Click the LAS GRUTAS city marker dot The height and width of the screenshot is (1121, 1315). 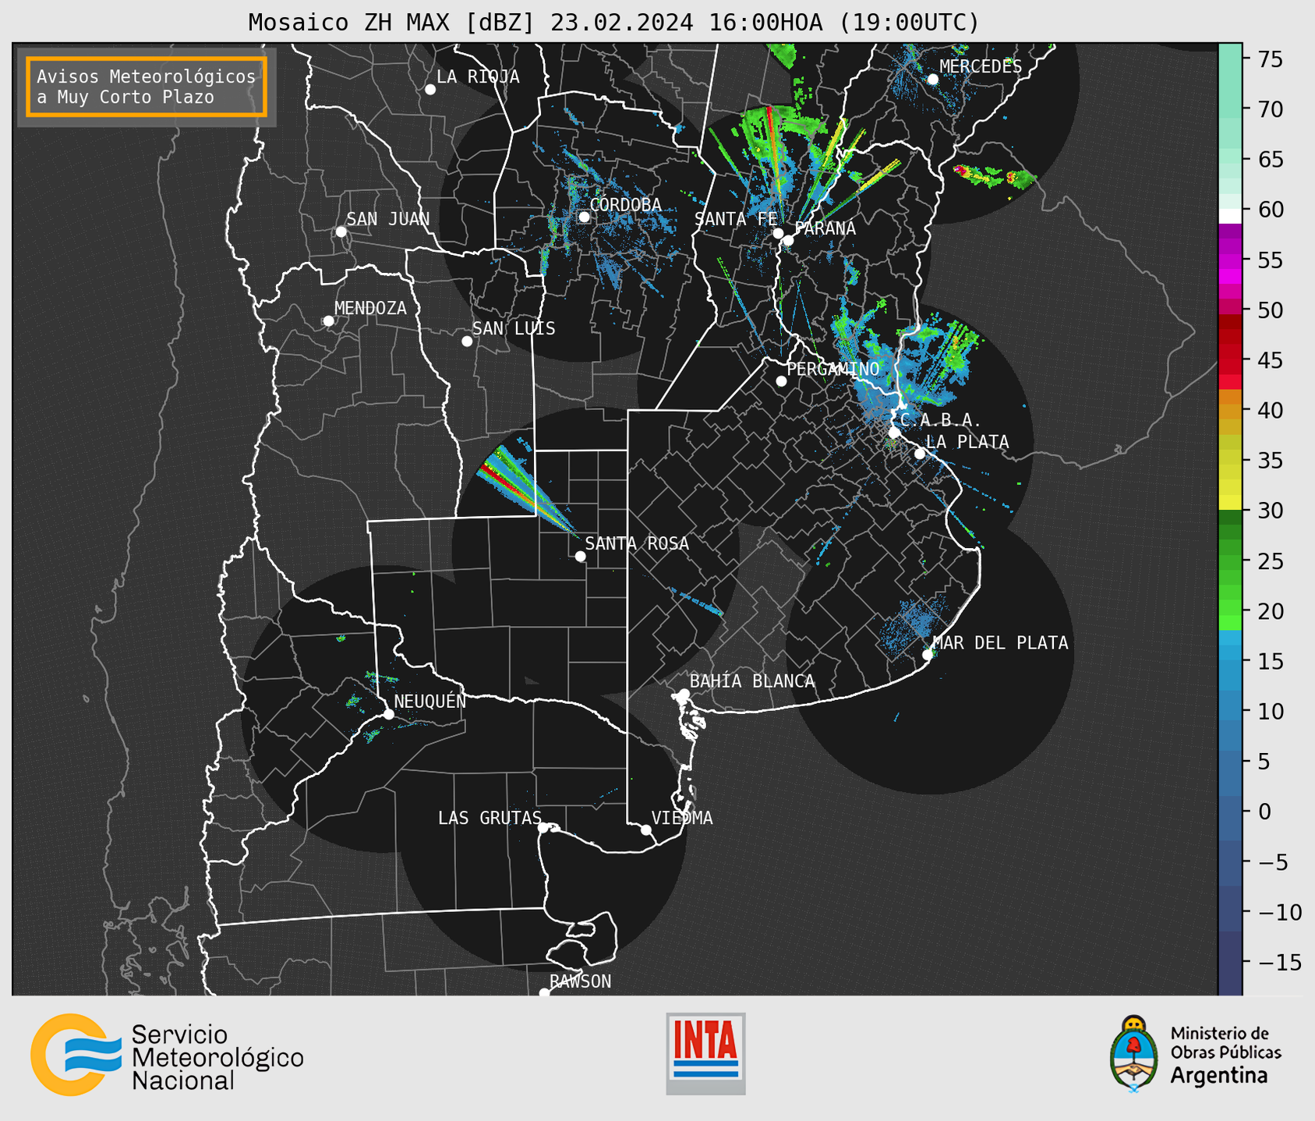click(543, 828)
